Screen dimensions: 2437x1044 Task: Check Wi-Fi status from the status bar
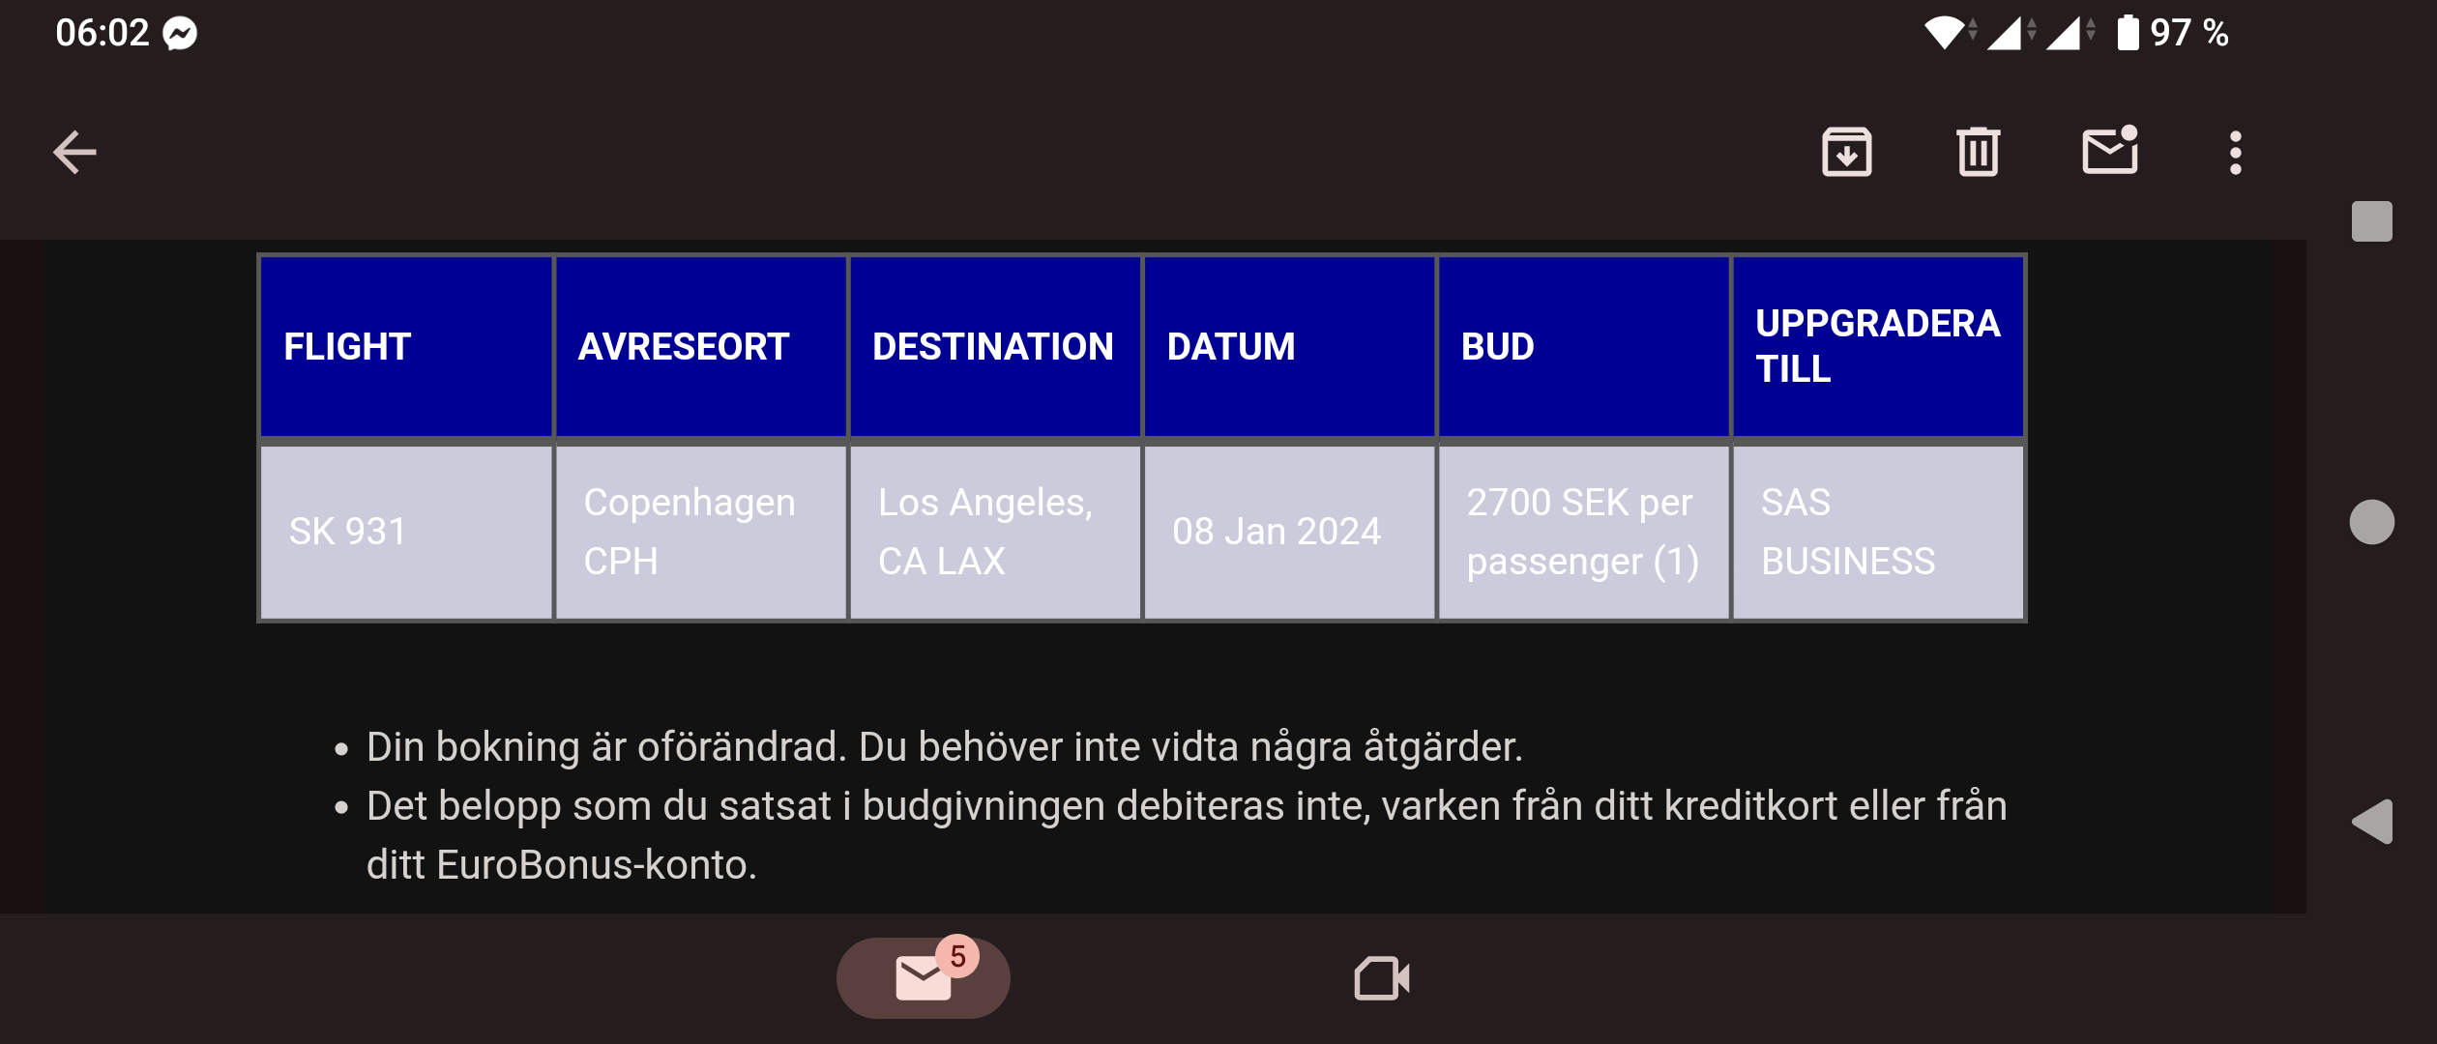tap(1946, 33)
